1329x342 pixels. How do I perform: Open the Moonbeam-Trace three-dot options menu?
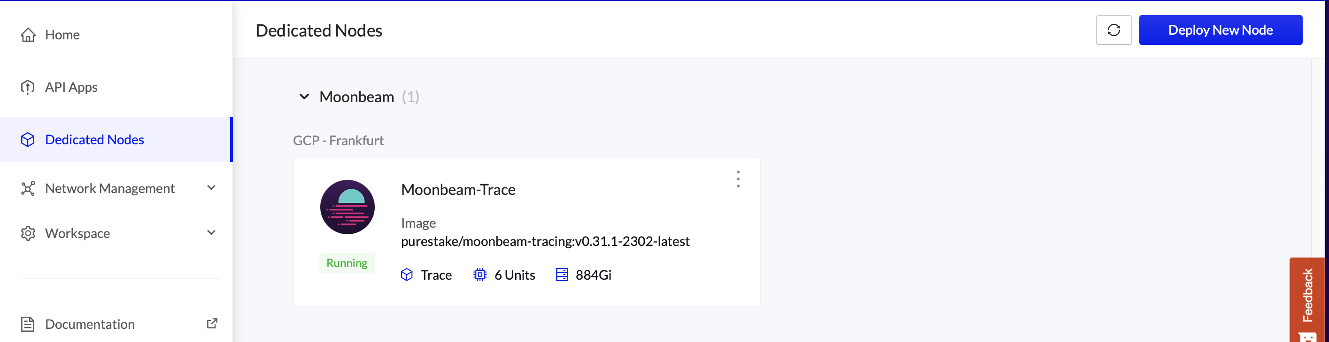[738, 178]
